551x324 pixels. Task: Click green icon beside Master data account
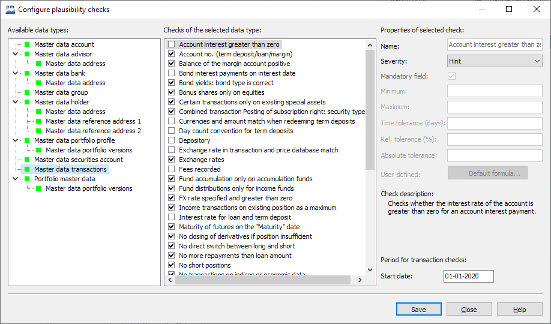(27, 44)
